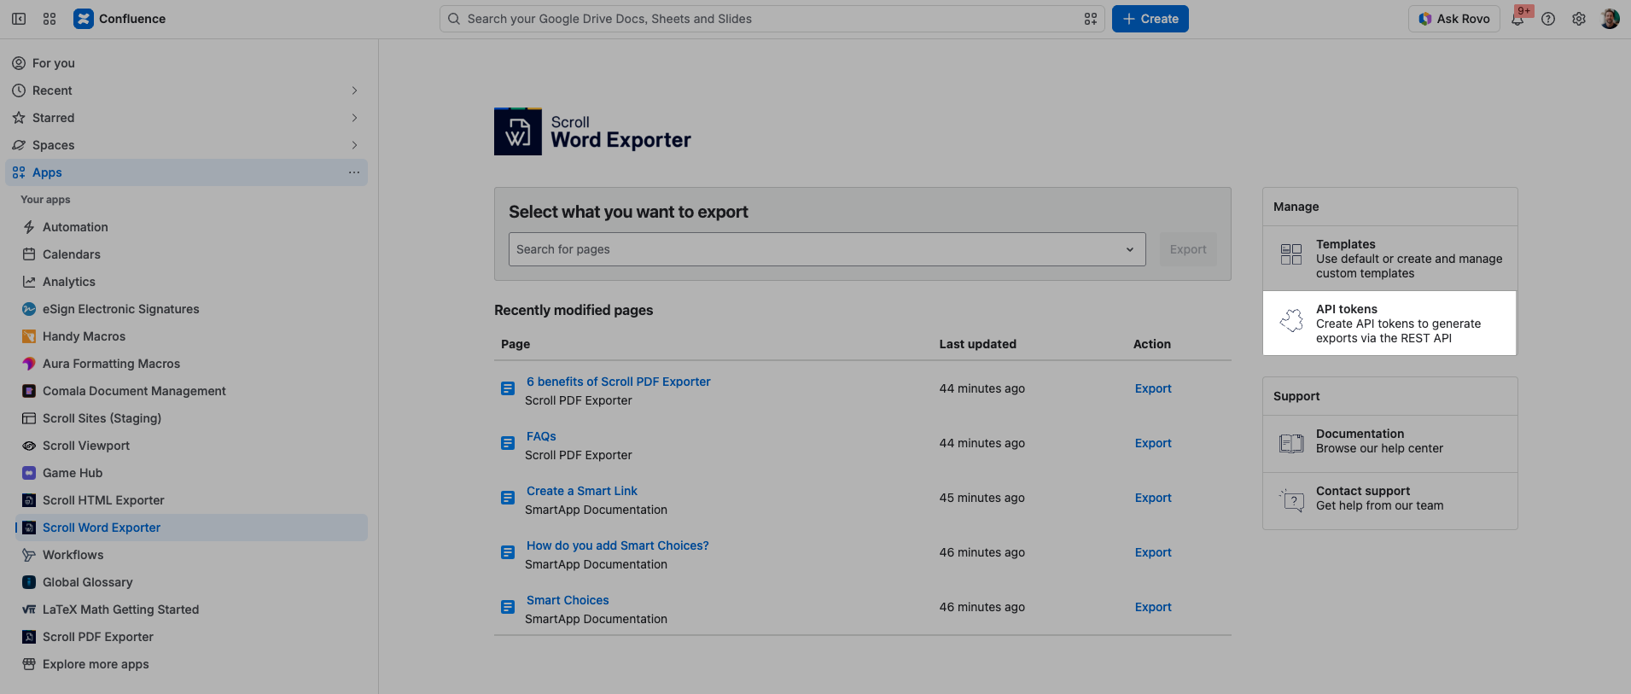
Task: Click the search filter icon in search bar
Action: 1091,19
